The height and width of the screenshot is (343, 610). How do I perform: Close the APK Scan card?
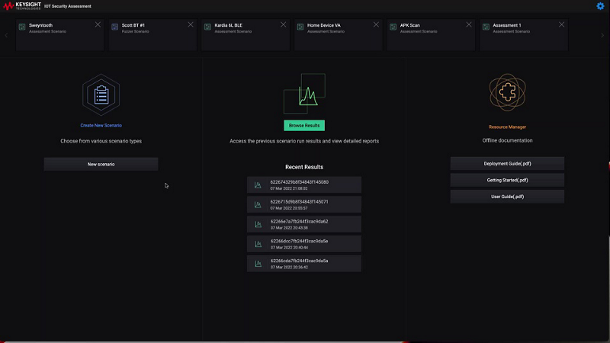point(469,24)
